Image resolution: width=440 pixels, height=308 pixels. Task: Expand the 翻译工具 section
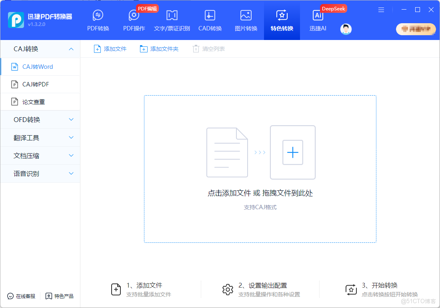click(x=40, y=137)
